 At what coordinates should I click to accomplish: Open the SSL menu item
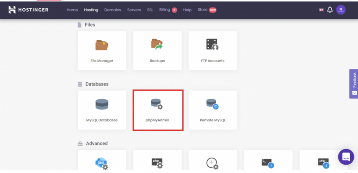[150, 10]
